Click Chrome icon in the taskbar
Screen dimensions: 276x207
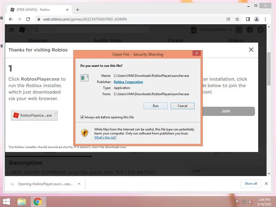tap(38, 202)
